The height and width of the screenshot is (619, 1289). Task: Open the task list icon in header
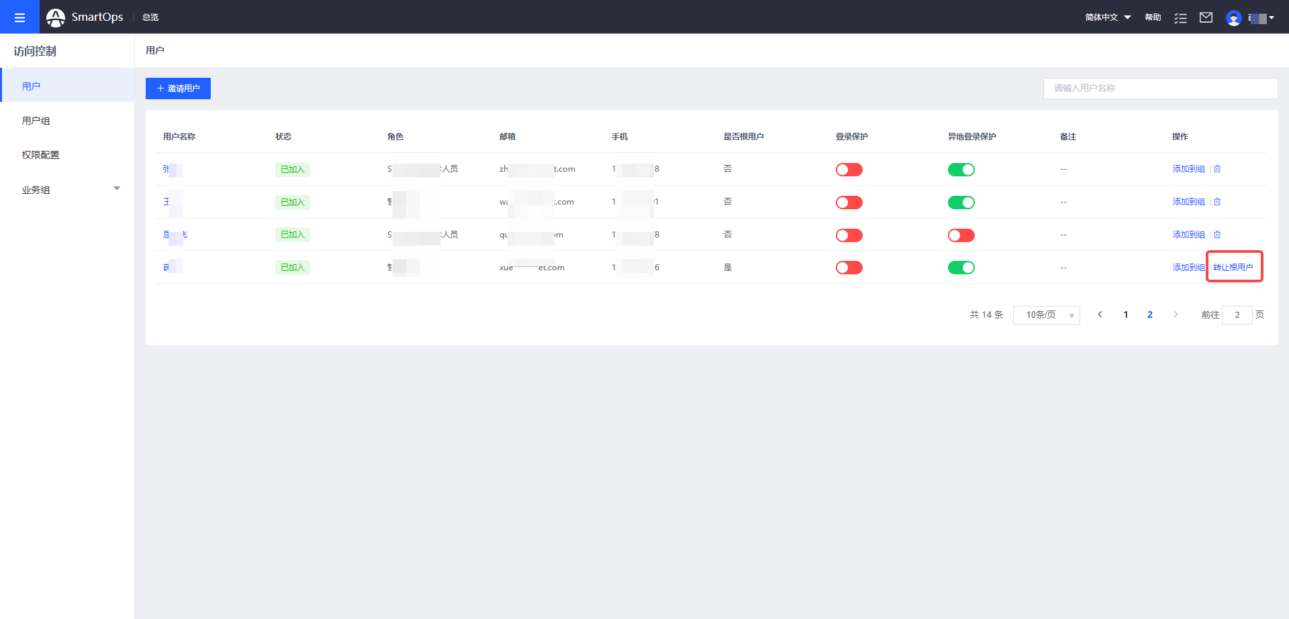(1180, 17)
